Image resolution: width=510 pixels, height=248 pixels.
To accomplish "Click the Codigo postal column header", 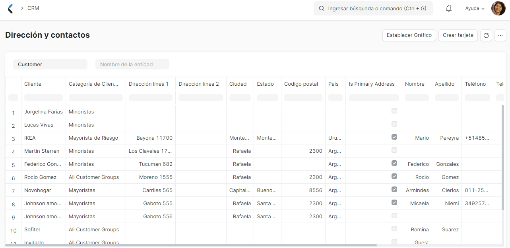I will [303, 84].
